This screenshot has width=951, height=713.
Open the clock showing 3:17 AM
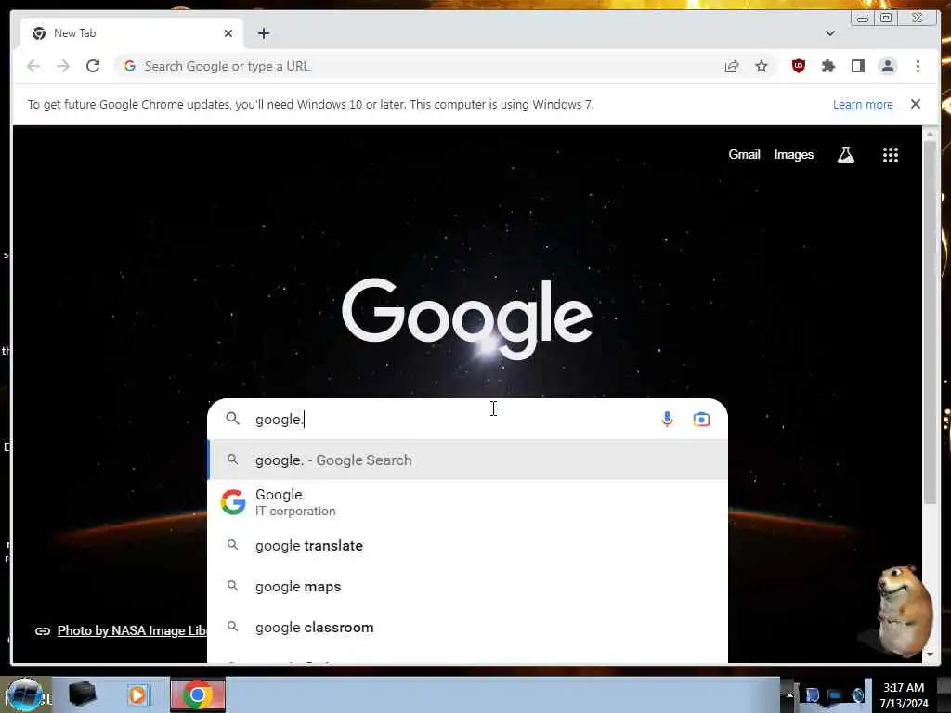click(904, 694)
